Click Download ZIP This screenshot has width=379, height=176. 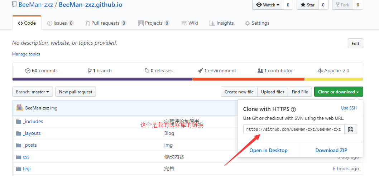331,150
